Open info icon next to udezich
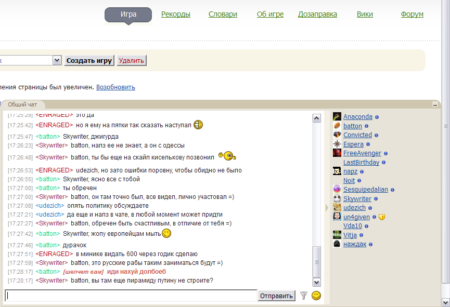 click(370, 208)
